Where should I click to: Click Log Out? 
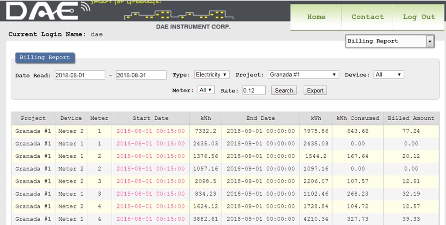coord(419,17)
